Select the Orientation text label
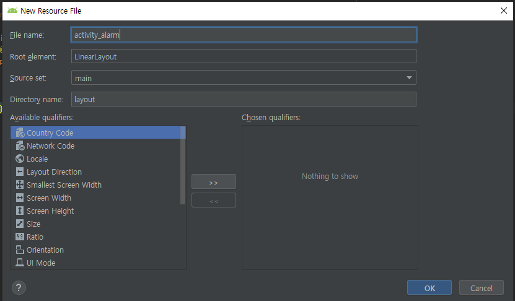 point(45,250)
